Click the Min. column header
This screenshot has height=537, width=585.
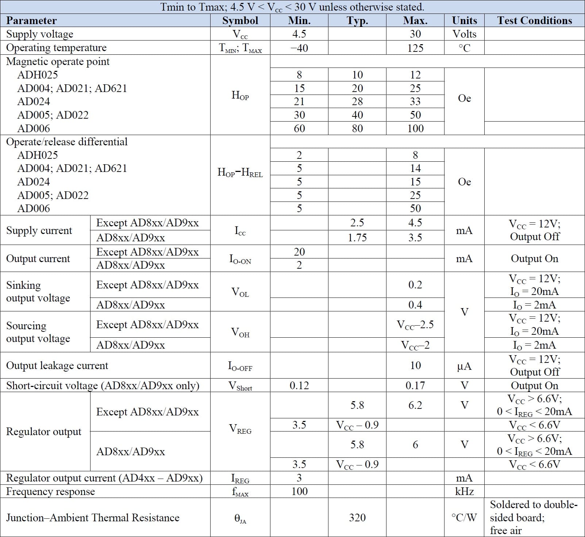click(299, 20)
